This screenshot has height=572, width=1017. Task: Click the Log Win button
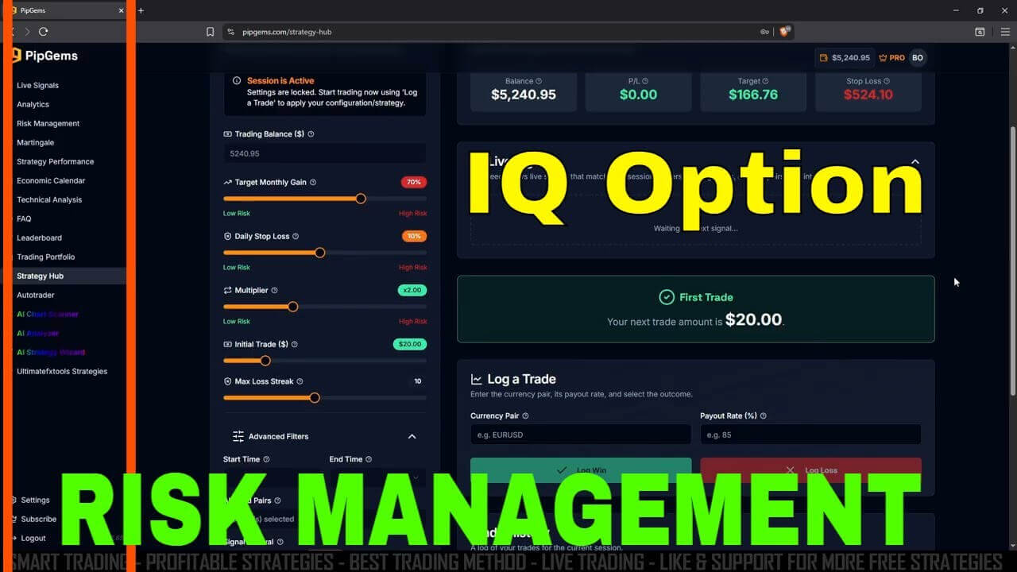[x=581, y=470]
